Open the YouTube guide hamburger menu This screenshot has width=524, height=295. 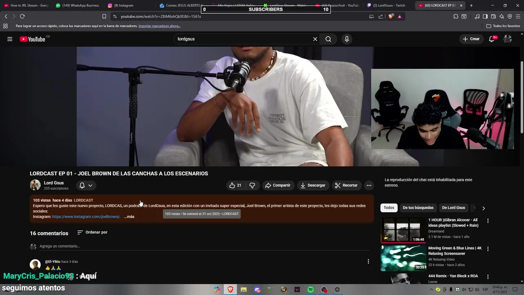(x=10, y=39)
